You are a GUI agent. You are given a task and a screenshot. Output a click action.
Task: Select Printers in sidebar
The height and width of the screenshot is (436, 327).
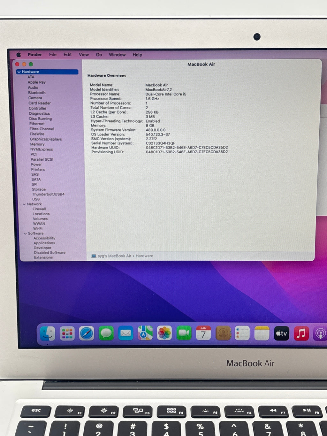click(x=38, y=169)
